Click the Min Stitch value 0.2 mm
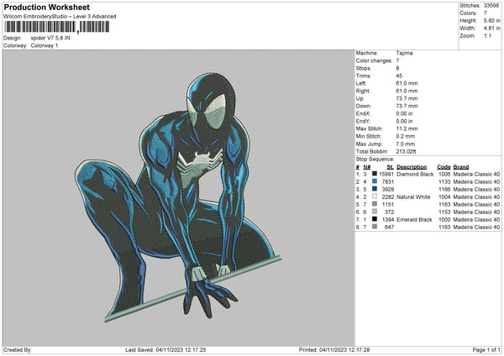Screen dimensions: 504x356 tap(406, 136)
